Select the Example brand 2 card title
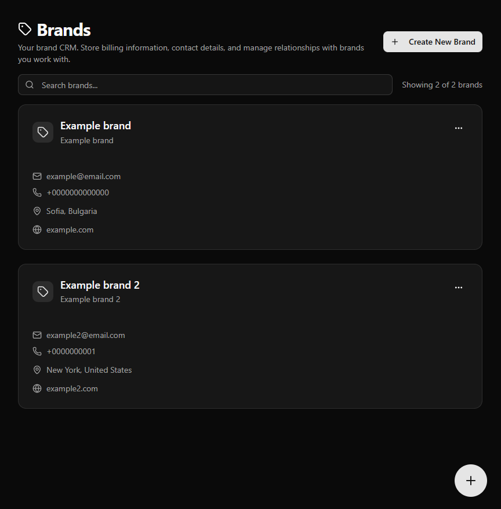 (100, 285)
